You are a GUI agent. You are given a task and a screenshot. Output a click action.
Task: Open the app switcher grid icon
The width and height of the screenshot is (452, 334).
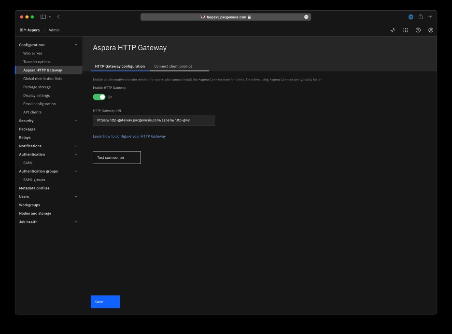tap(405, 30)
